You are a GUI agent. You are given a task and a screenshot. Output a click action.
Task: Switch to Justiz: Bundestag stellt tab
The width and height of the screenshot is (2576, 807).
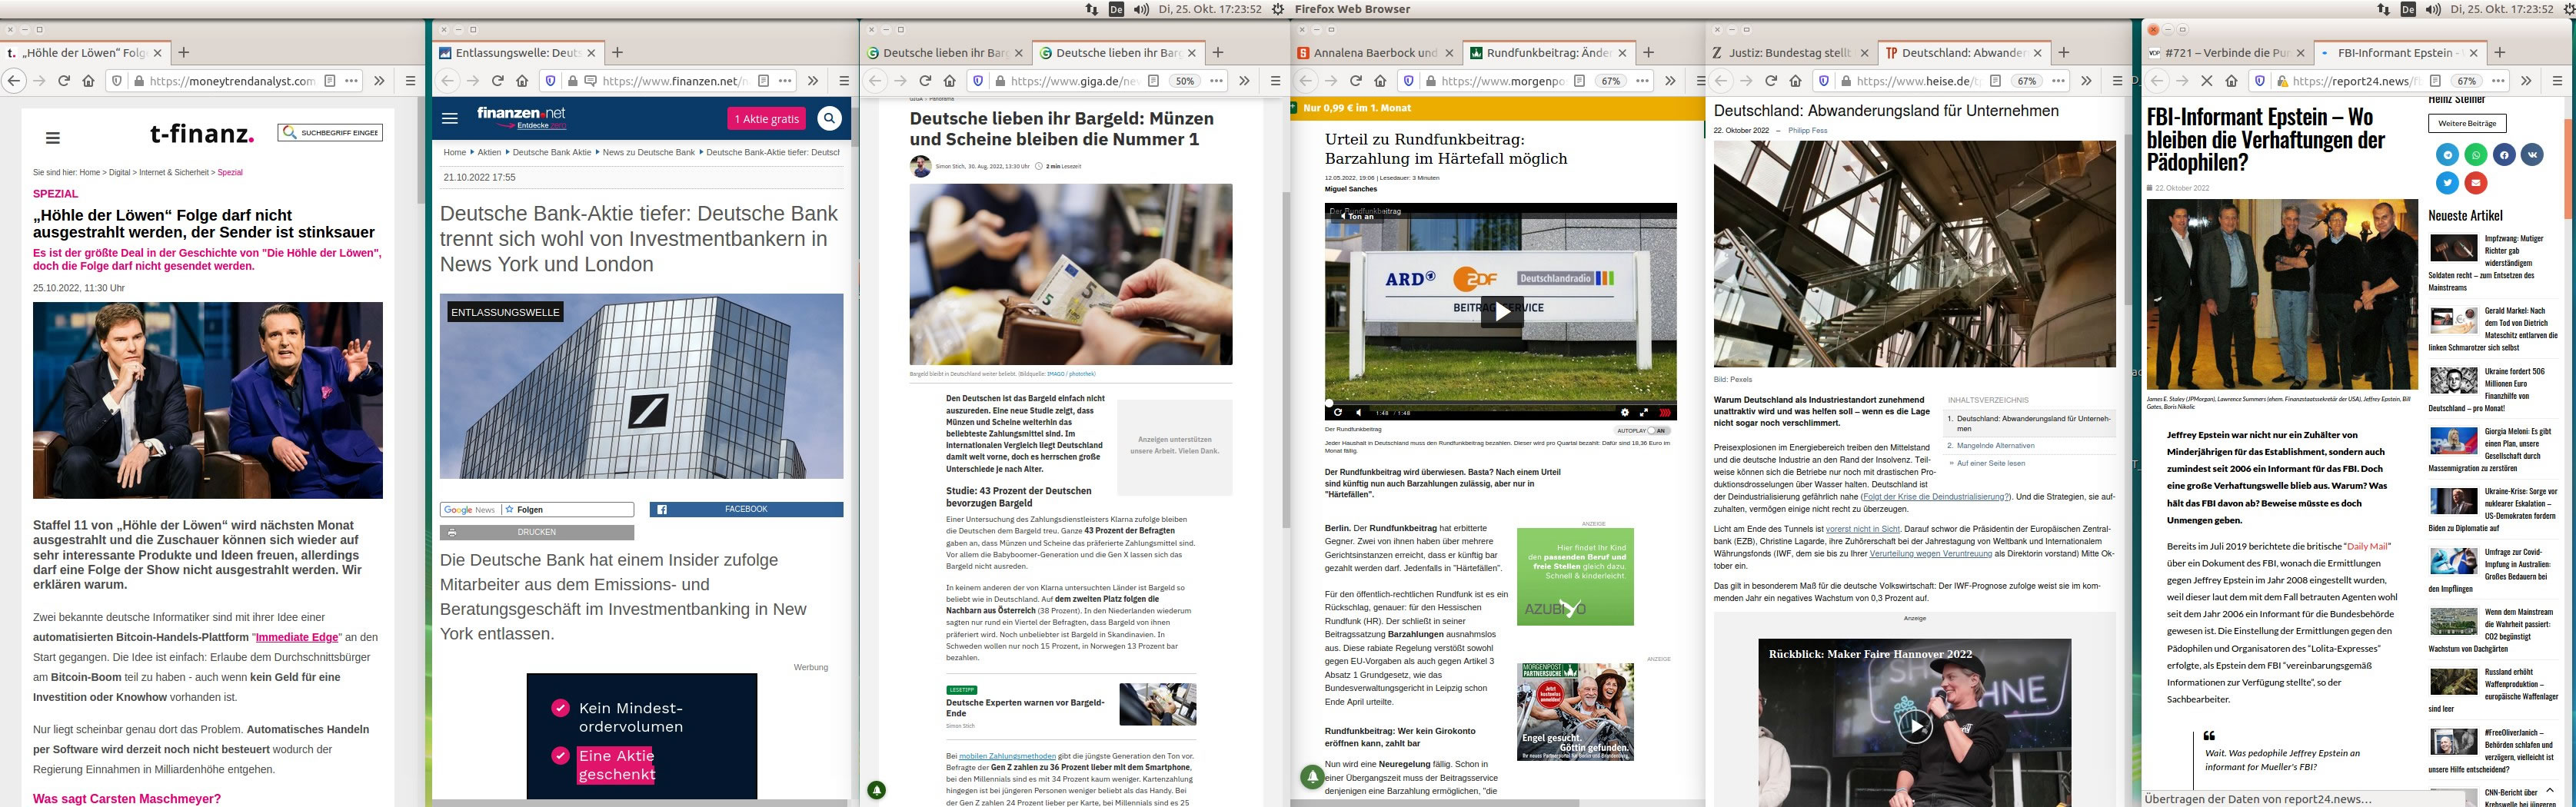coord(1790,53)
